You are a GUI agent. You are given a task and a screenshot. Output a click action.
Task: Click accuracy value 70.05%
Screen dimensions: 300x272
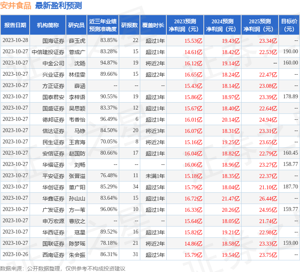click(x=109, y=141)
